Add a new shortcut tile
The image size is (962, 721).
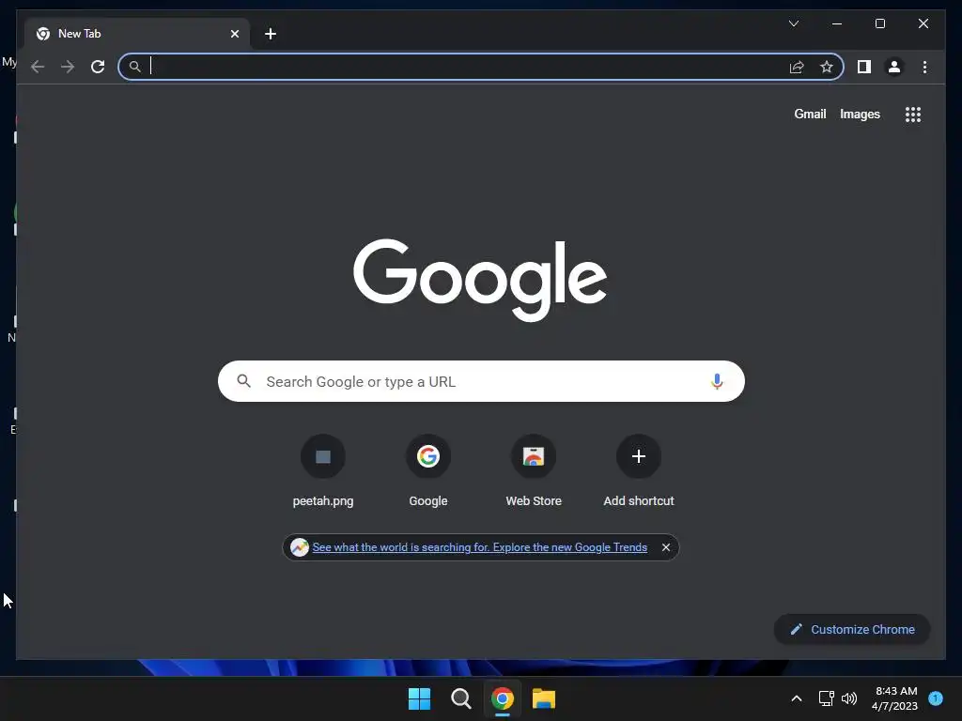coord(639,471)
